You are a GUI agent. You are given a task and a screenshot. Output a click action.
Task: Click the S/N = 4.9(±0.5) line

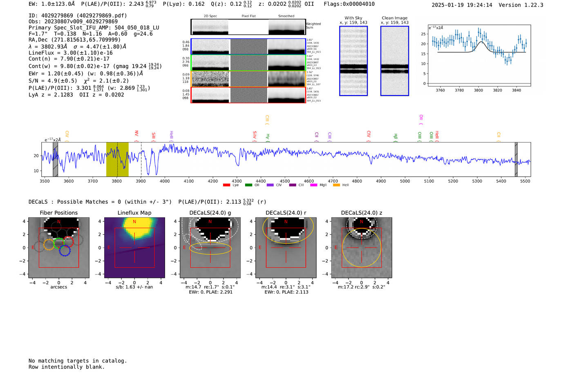point(78,81)
